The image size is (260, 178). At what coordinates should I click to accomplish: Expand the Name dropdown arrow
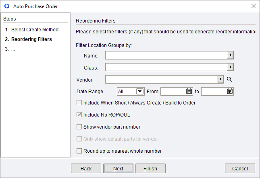(x=230, y=55)
